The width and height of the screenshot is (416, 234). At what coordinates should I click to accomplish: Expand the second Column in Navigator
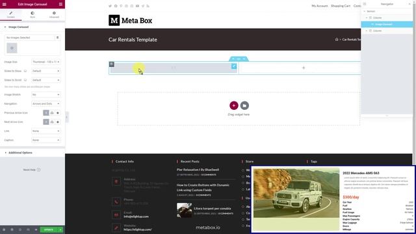367,31
